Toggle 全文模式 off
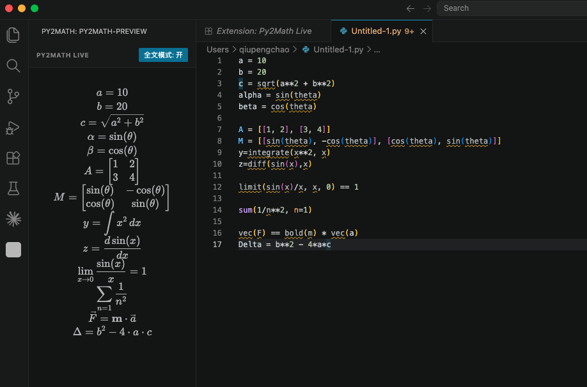The width and height of the screenshot is (587, 387). (164, 55)
